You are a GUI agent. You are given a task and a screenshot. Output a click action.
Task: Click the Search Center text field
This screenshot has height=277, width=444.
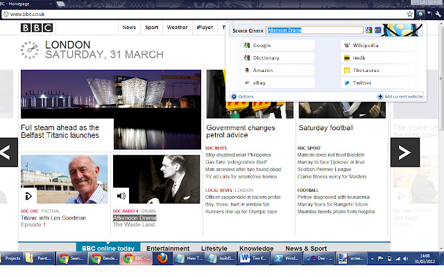[314, 30]
